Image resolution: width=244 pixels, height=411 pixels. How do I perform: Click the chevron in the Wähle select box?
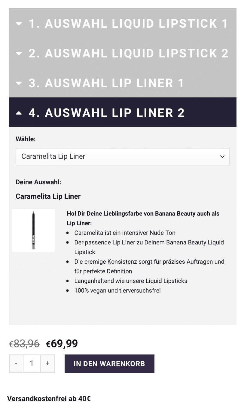tap(222, 157)
